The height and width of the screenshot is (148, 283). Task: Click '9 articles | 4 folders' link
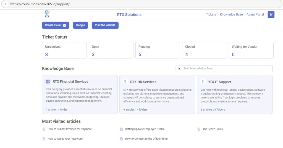135,109
